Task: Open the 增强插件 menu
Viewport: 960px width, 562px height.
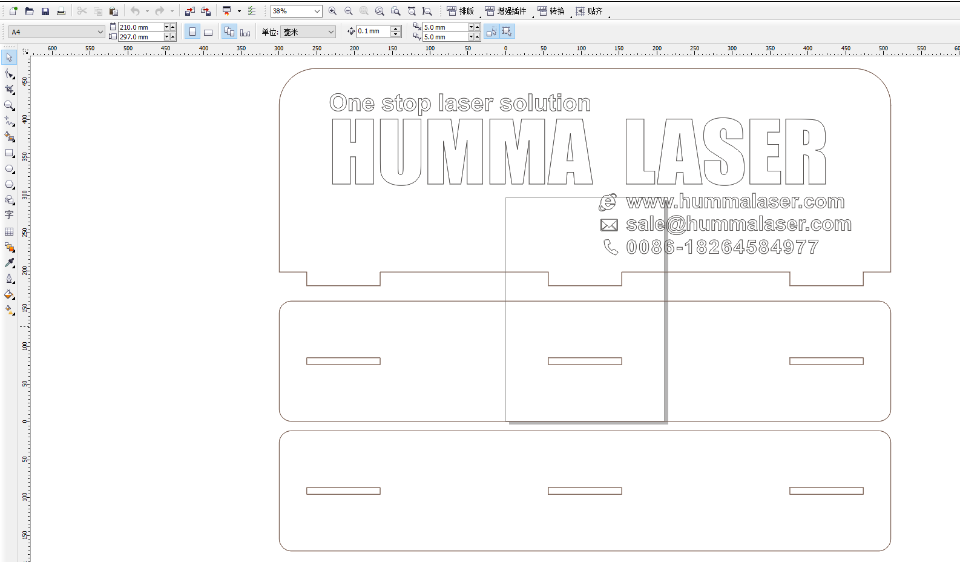Action: coord(506,11)
